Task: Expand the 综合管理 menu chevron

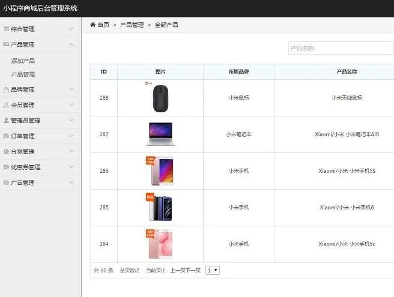Action: click(71, 29)
